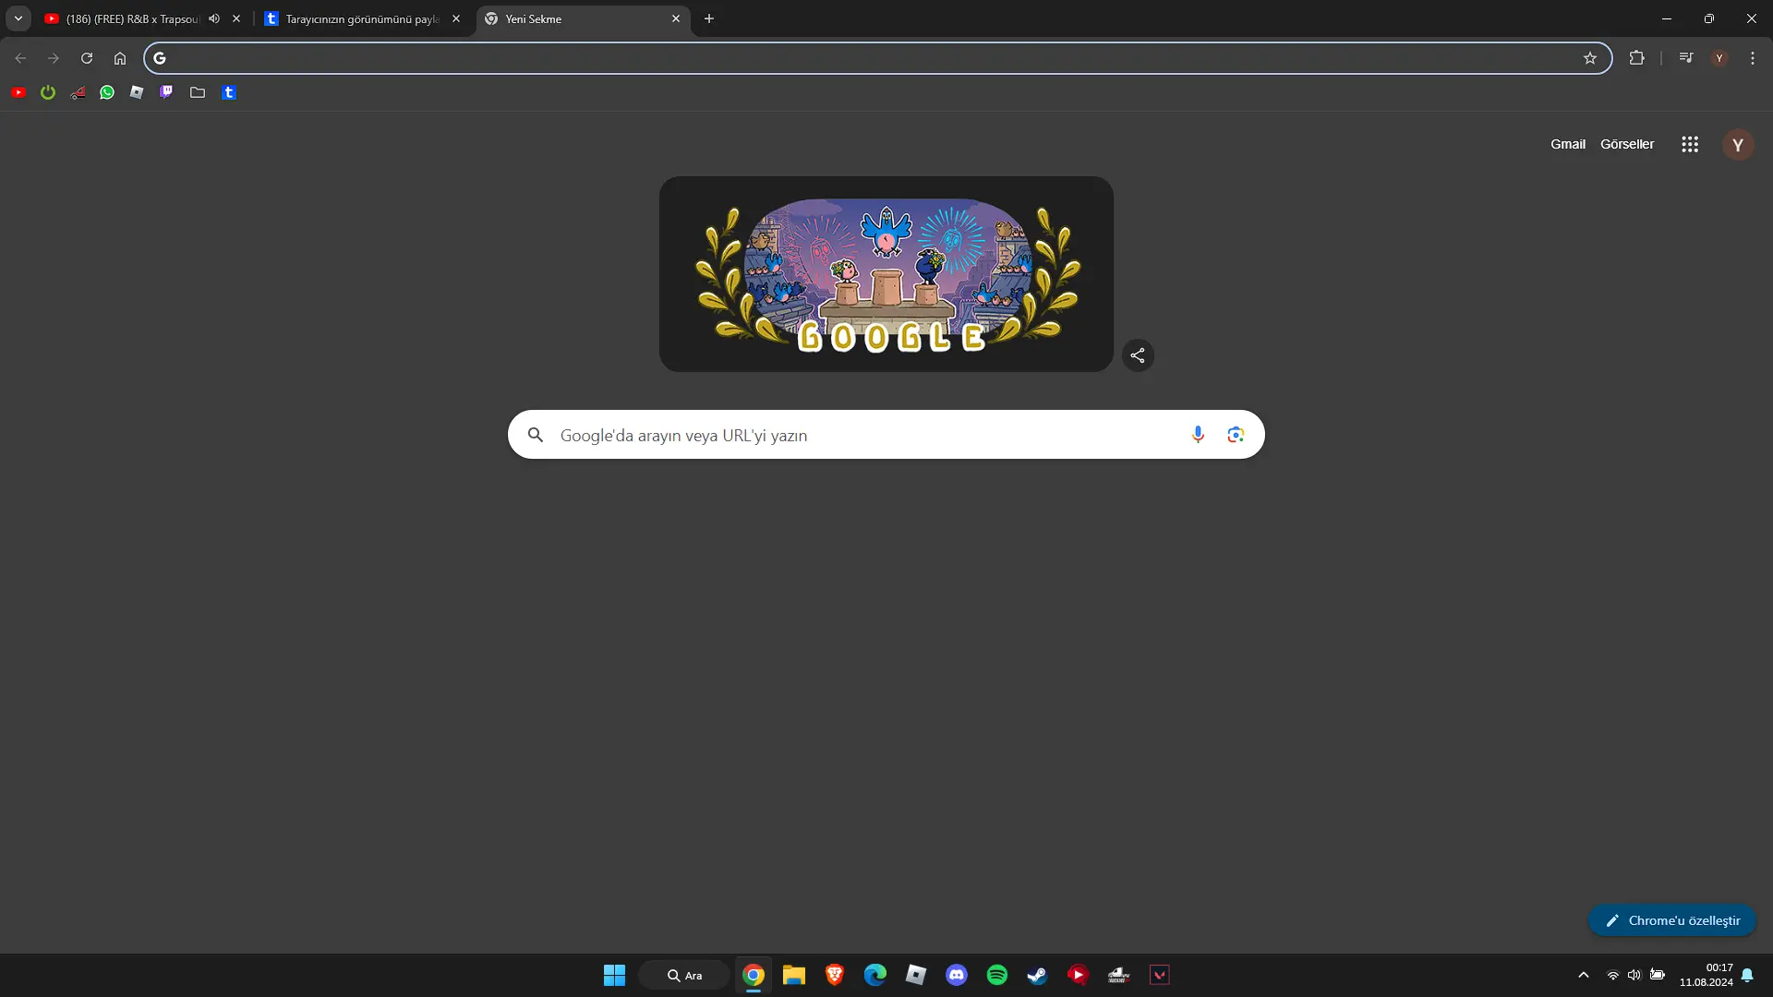Open the green power icon bookmark
The height and width of the screenshot is (997, 1773).
pos(48,92)
